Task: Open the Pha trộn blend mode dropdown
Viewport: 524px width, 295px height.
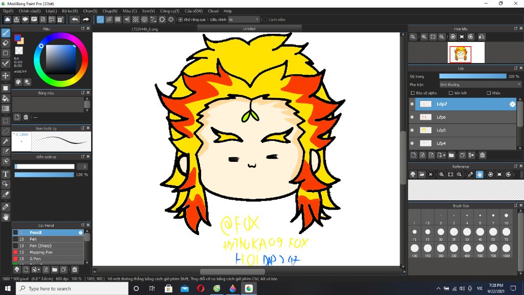Action: tap(480, 85)
